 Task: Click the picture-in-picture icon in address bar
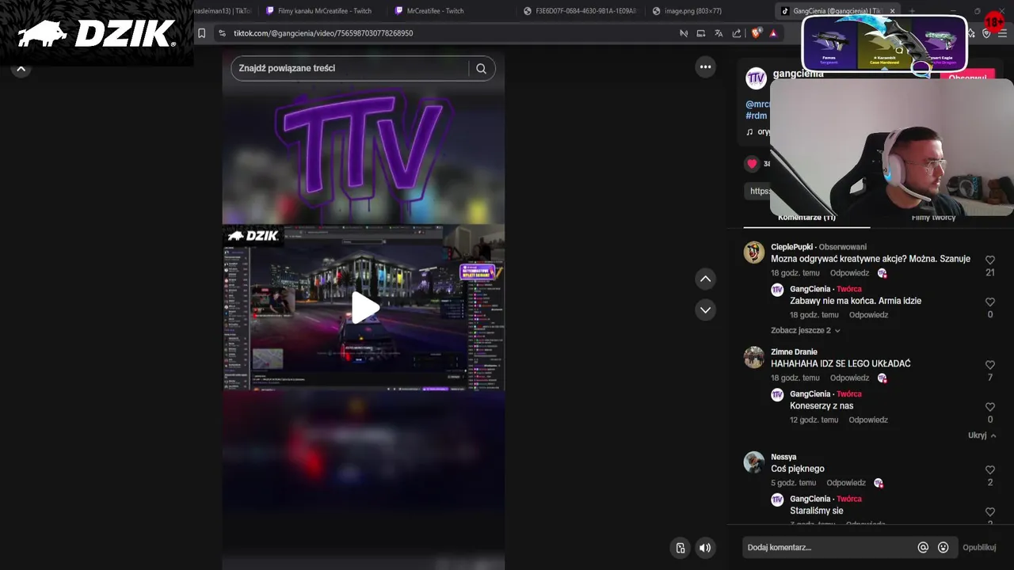pyautogui.click(x=700, y=33)
